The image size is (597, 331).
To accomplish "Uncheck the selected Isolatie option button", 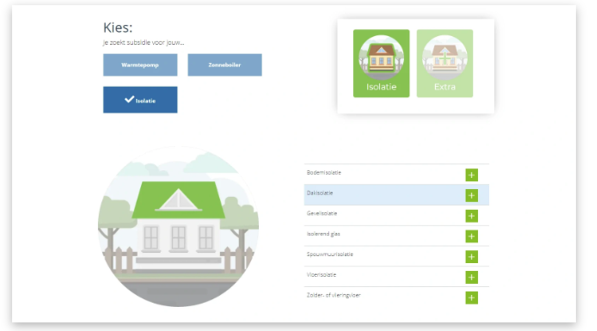I will (140, 100).
